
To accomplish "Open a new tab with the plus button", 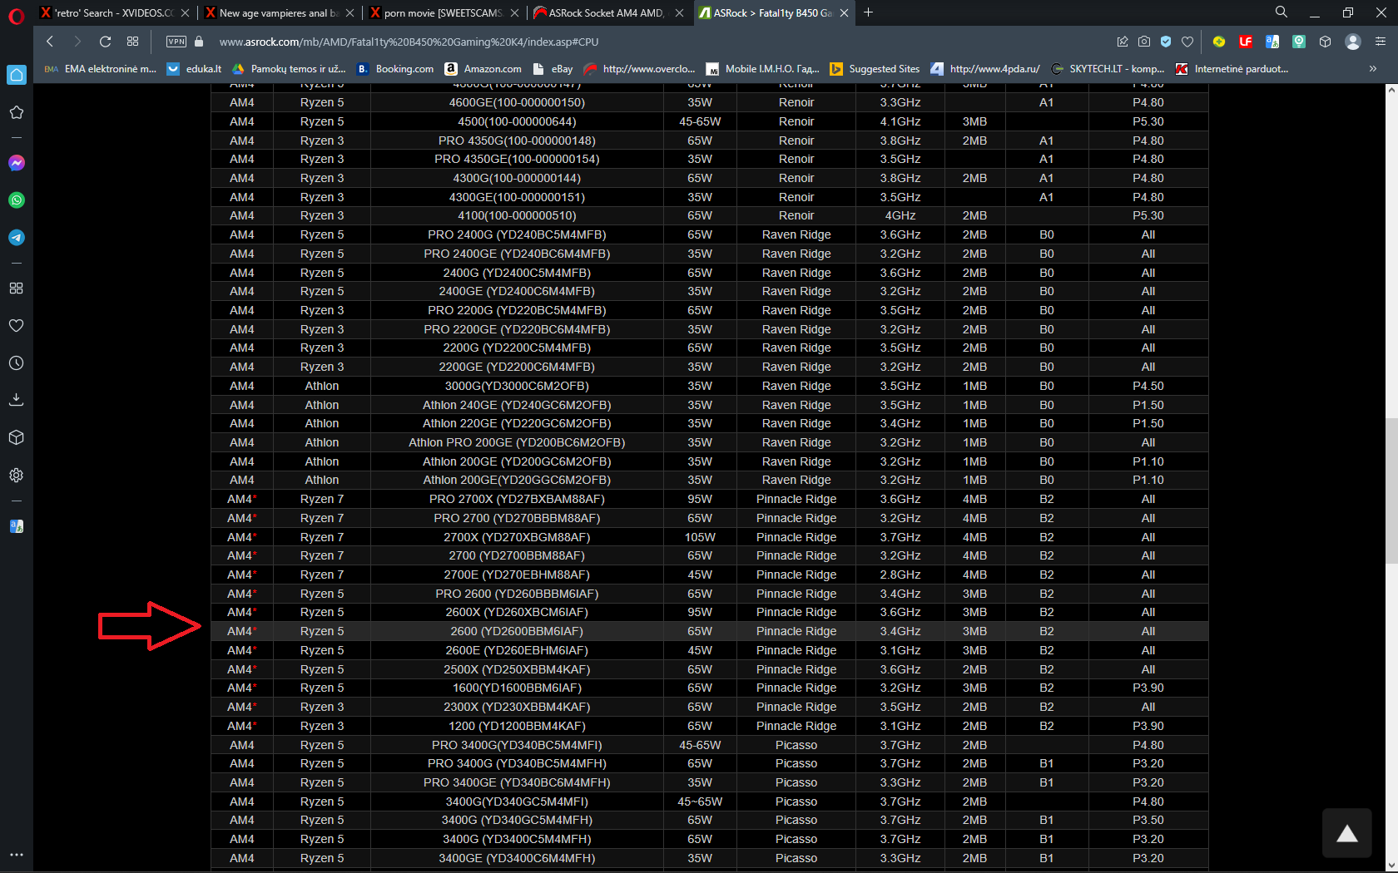I will coord(869,12).
